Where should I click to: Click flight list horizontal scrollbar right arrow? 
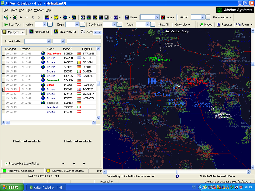(94, 122)
